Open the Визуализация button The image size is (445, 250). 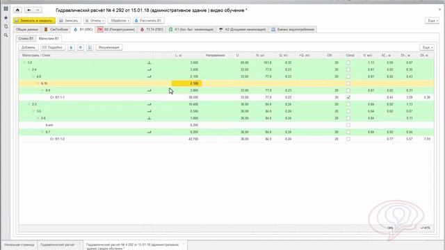pos(109,47)
